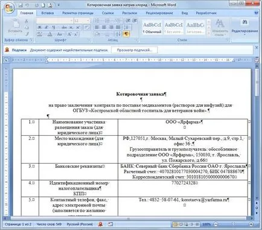The image size is (262, 230).
Task: Toggle the show paragraph marks ¶ button
Action: (126, 34)
